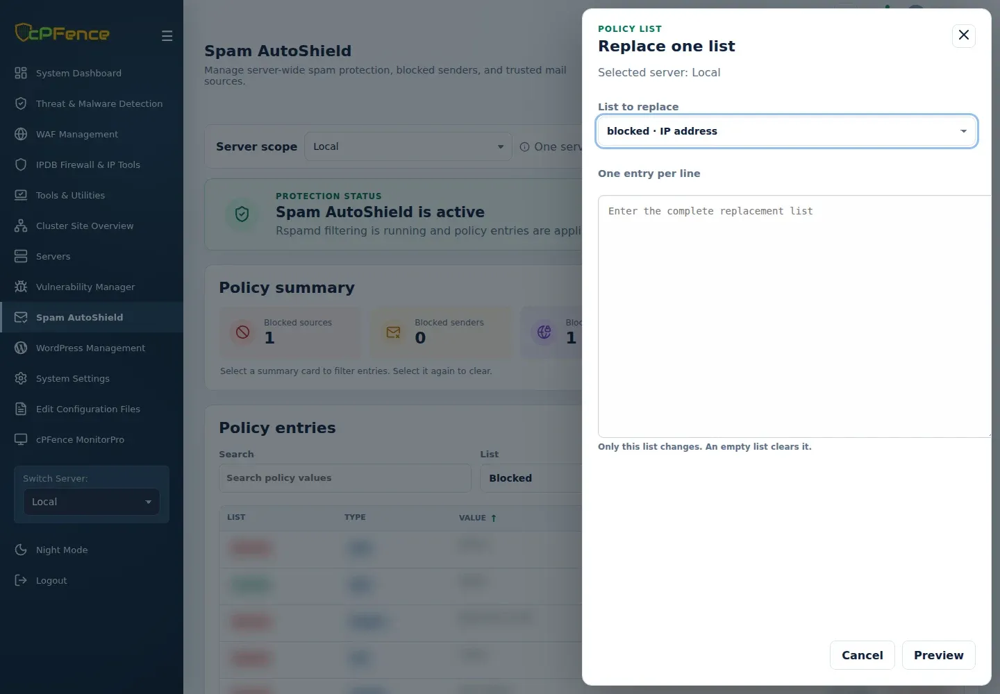This screenshot has height=694, width=1000.
Task: Click the Search policy values field
Action: [x=345, y=478]
